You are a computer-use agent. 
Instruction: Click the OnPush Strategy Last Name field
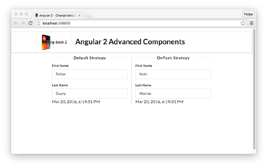click(173, 93)
